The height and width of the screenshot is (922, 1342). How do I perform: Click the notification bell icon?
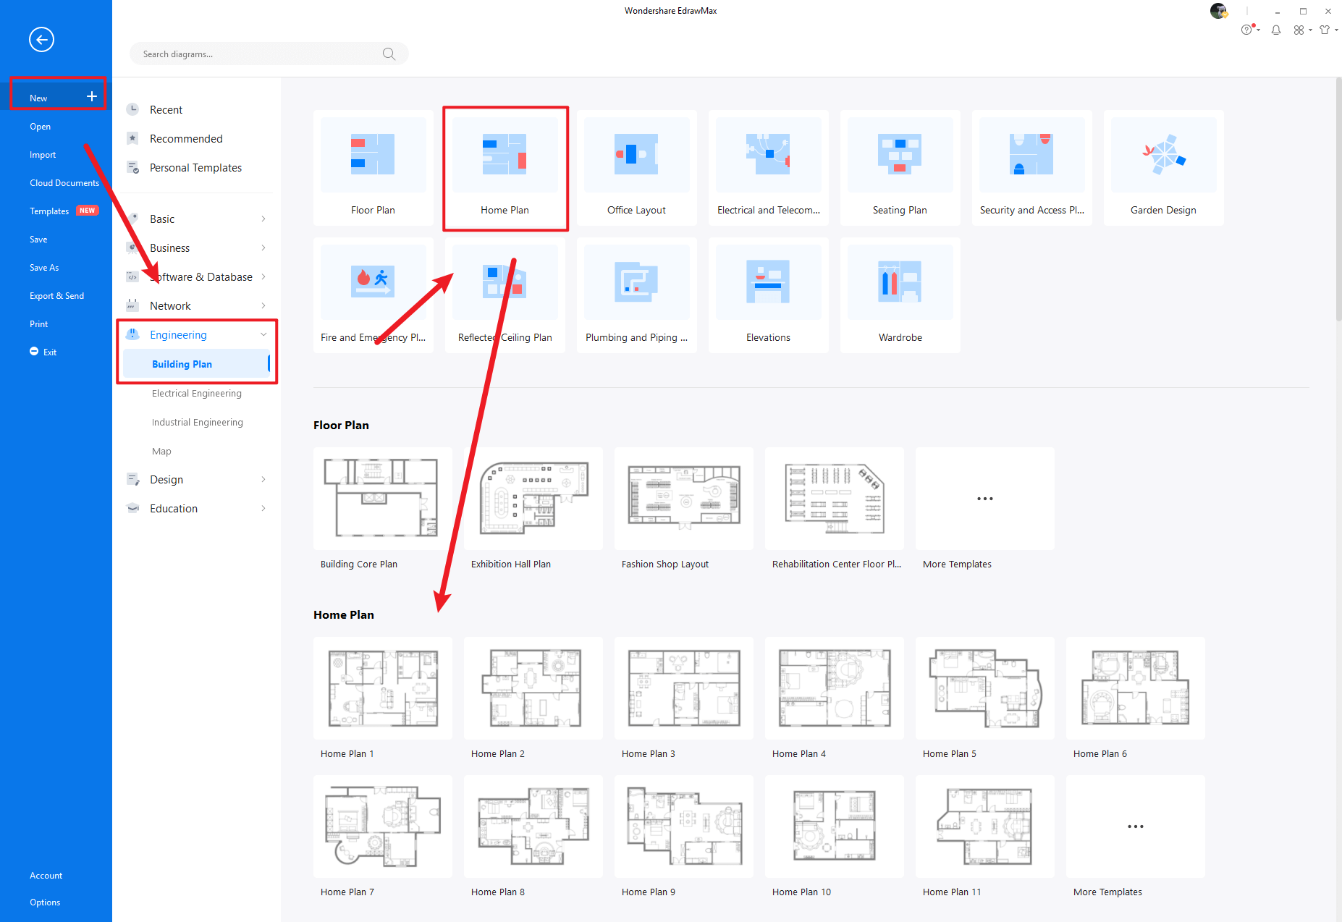pyautogui.click(x=1276, y=30)
